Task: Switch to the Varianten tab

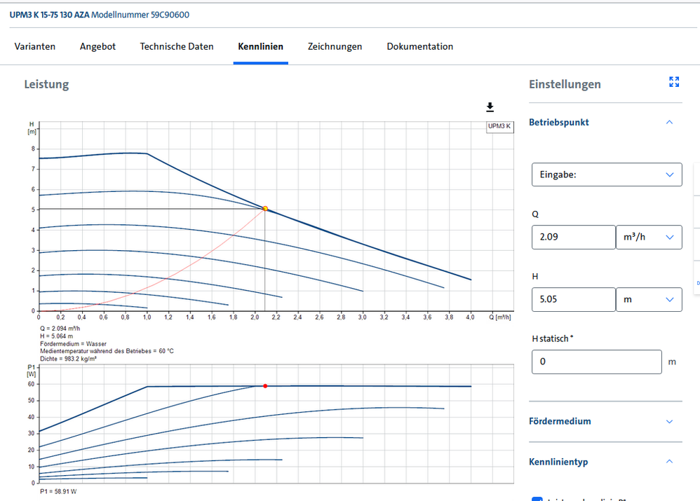Action: pyautogui.click(x=35, y=46)
